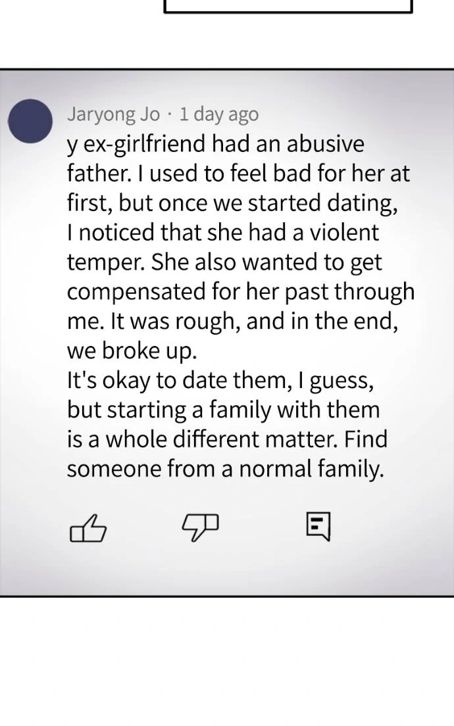Click the final line "someone from a normal family."
454x726 pixels.
coord(225,469)
